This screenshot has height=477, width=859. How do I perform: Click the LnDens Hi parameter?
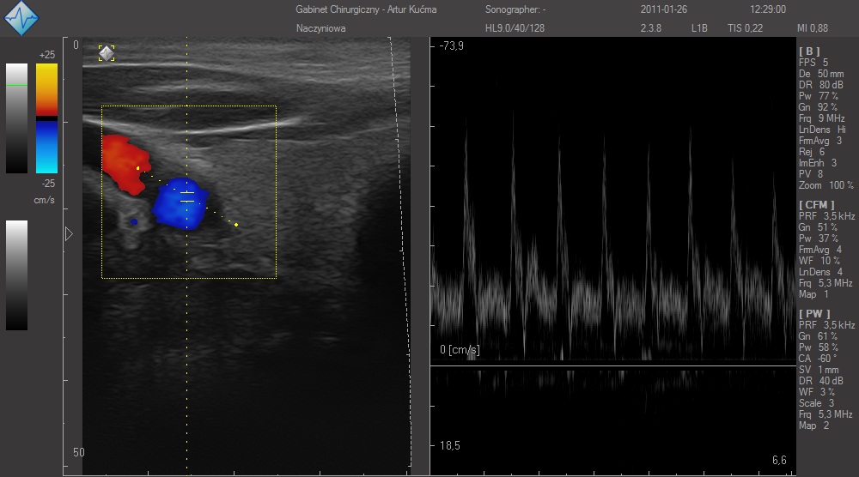(x=822, y=130)
